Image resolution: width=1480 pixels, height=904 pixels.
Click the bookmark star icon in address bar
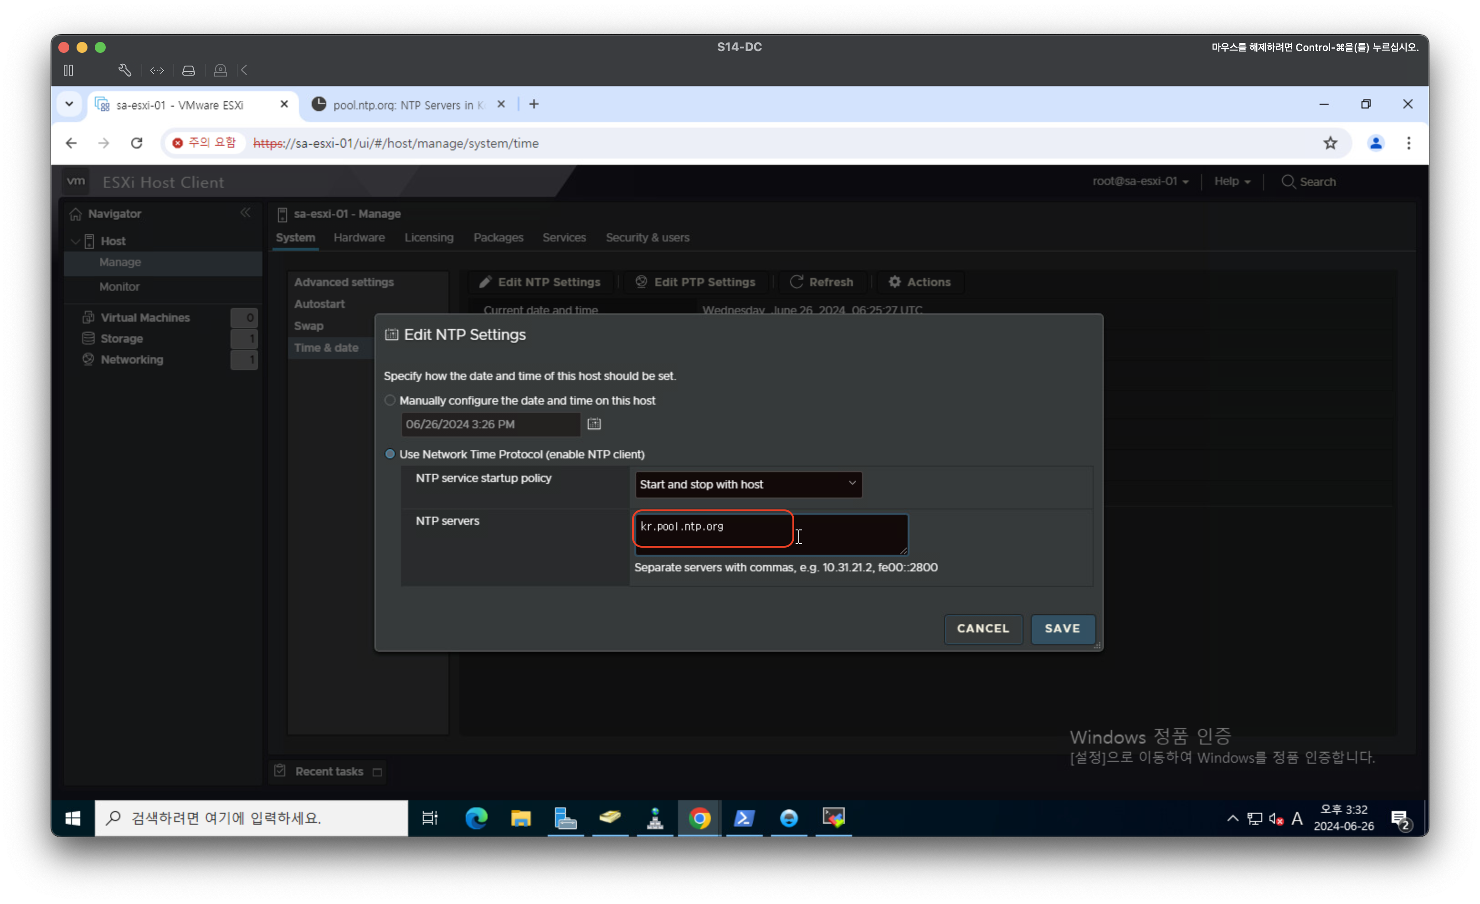(x=1330, y=143)
